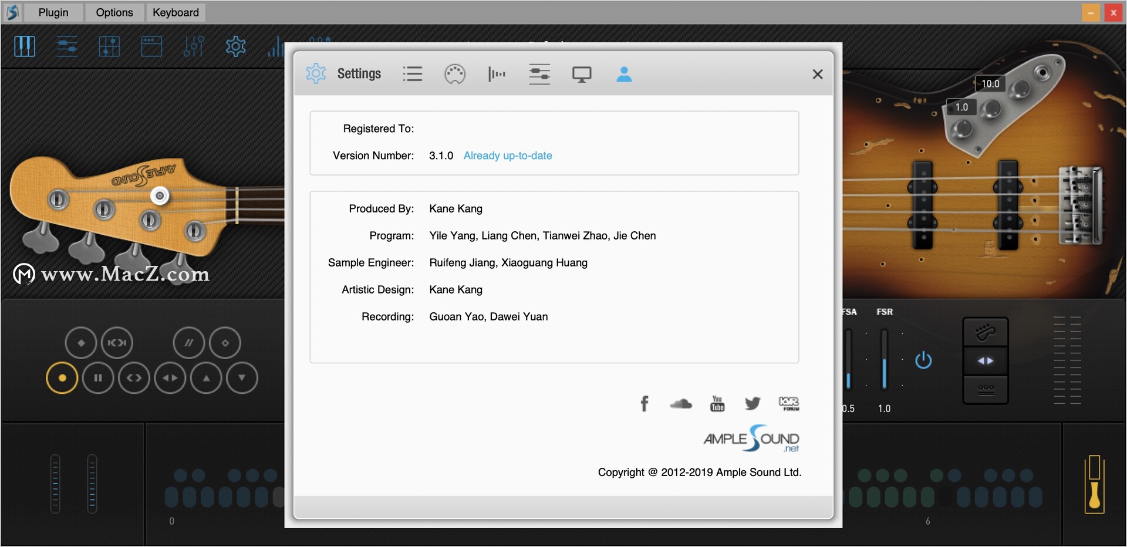Open Ample Sound Facebook page icon
The height and width of the screenshot is (547, 1127).
(x=645, y=403)
